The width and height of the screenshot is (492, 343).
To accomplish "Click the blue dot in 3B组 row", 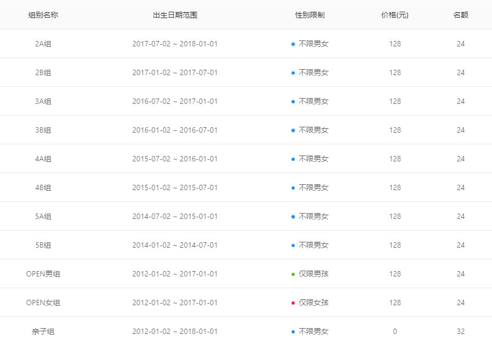I will coord(293,130).
